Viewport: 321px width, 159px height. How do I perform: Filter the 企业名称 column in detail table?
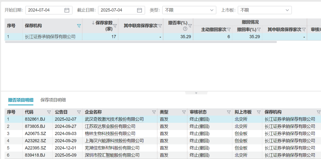154,112
